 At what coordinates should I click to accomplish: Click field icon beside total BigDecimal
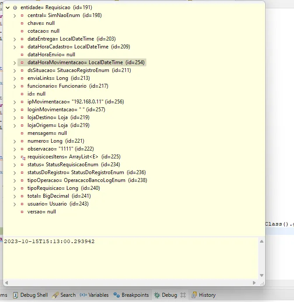(x=22, y=196)
